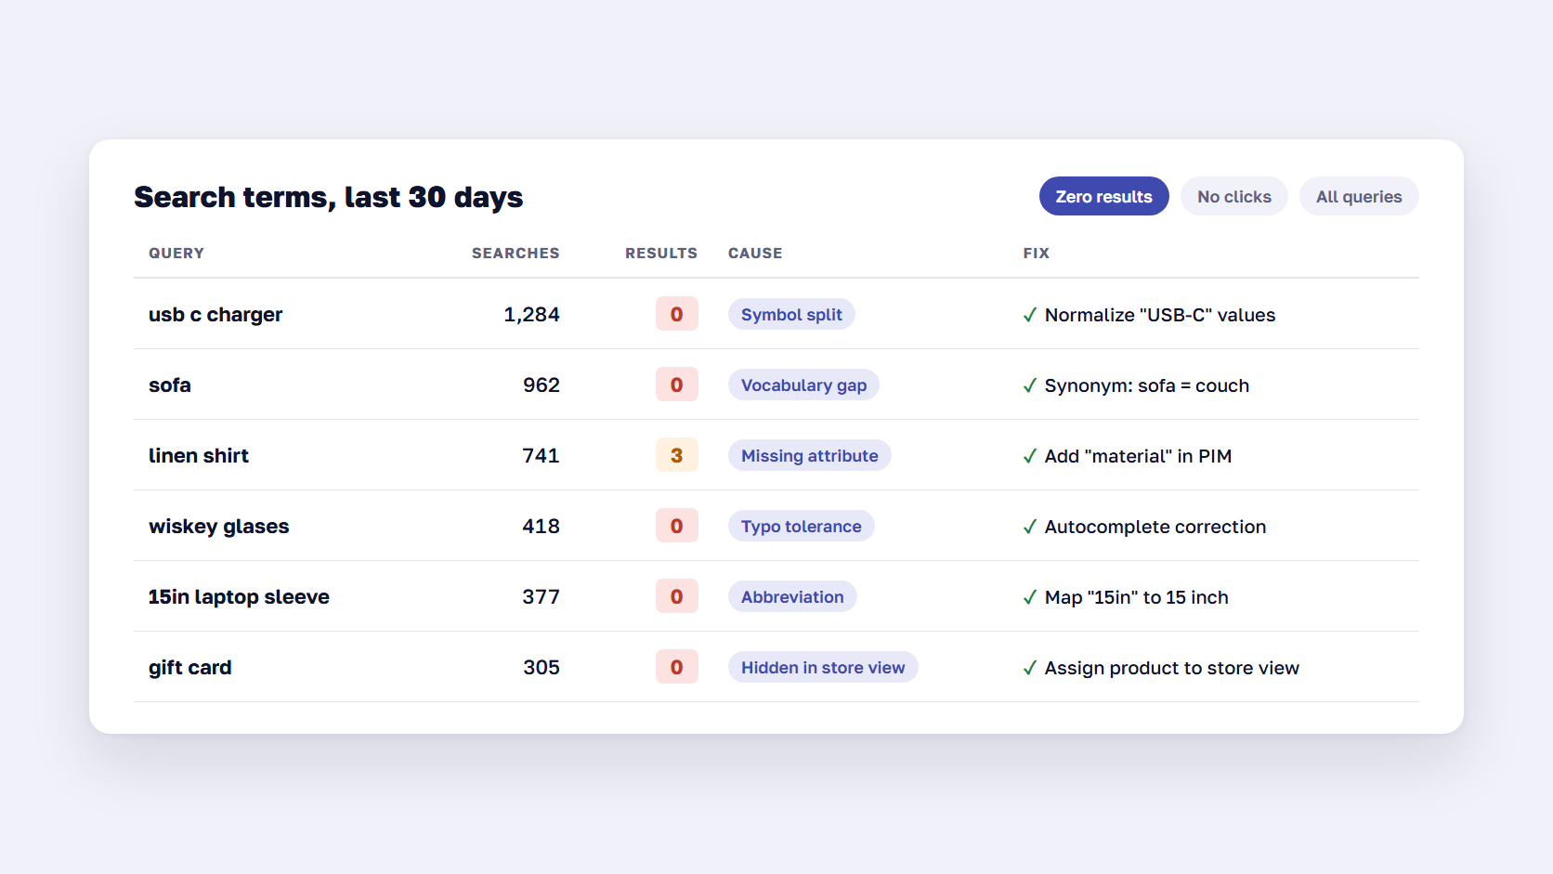The image size is (1553, 874).
Task: Sort by the SEARCHES column header
Action: click(515, 253)
